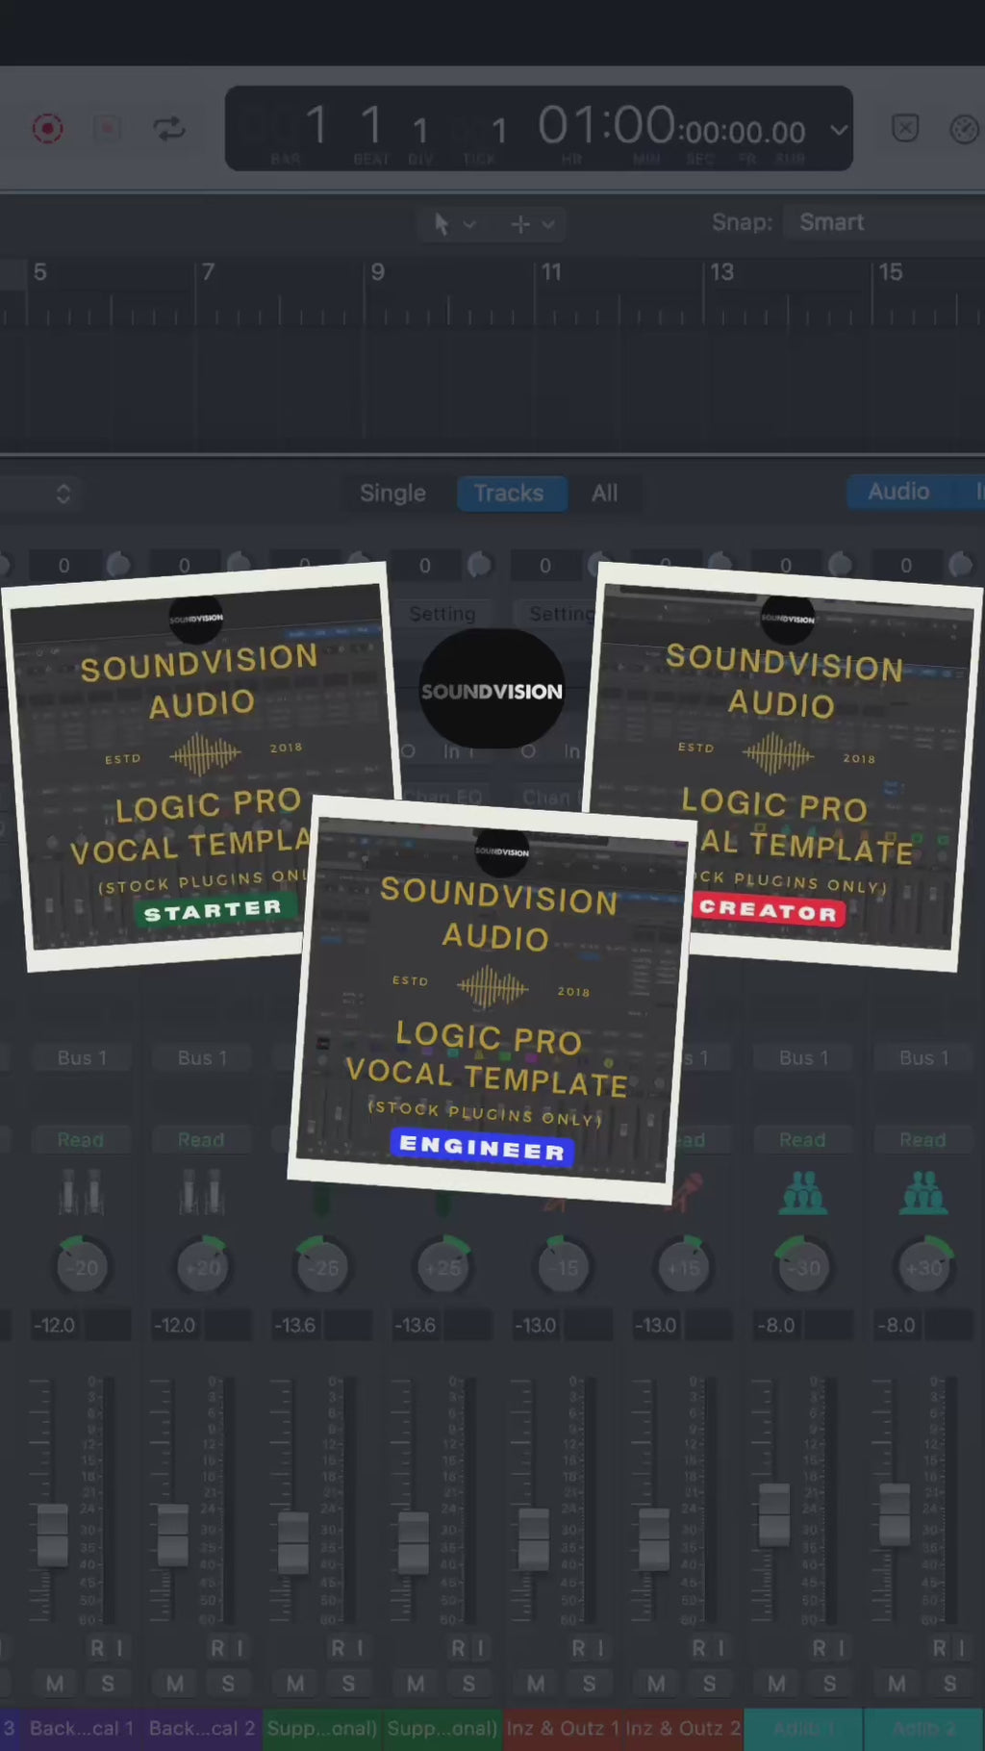The width and height of the screenshot is (985, 1751).
Task: Click the Audio filter button
Action: [x=898, y=492]
